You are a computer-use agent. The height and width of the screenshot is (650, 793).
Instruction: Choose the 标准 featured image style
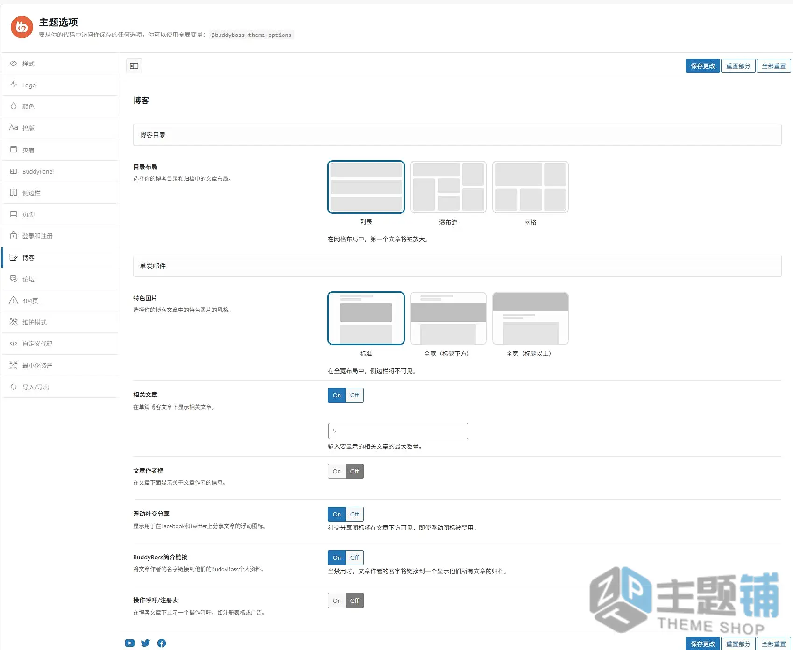[366, 318]
